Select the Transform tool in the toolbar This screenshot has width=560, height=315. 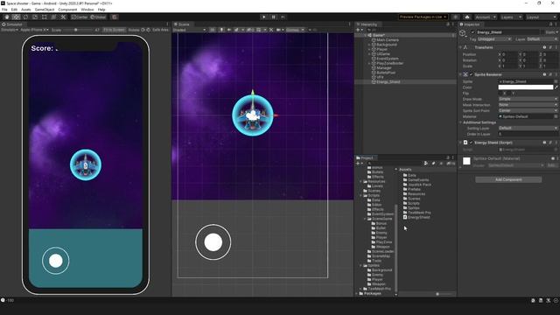[53, 17]
